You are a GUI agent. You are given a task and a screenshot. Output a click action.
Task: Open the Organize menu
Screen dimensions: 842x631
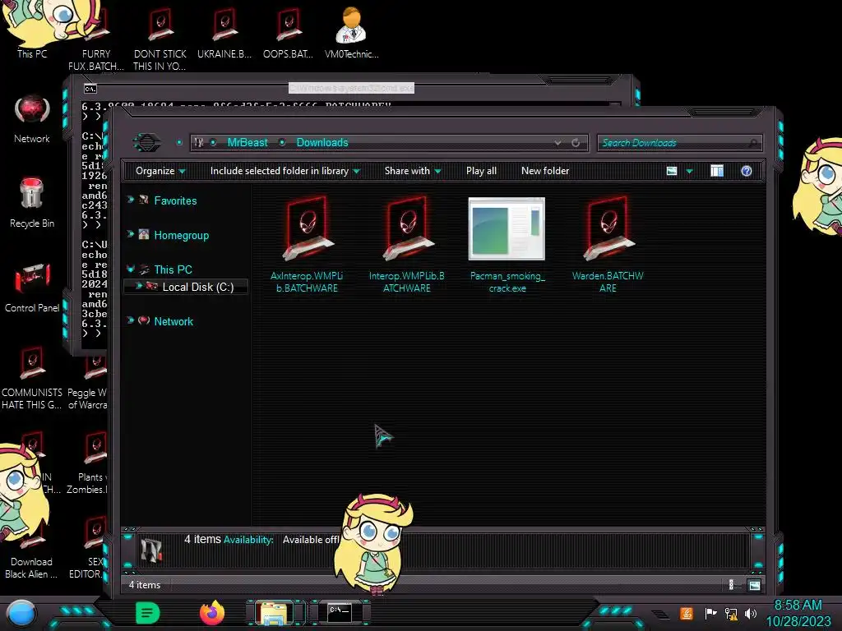(x=160, y=171)
